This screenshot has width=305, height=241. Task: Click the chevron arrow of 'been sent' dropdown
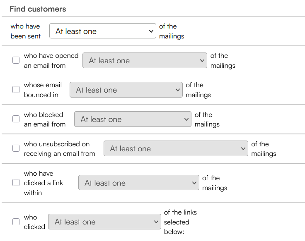click(x=151, y=31)
